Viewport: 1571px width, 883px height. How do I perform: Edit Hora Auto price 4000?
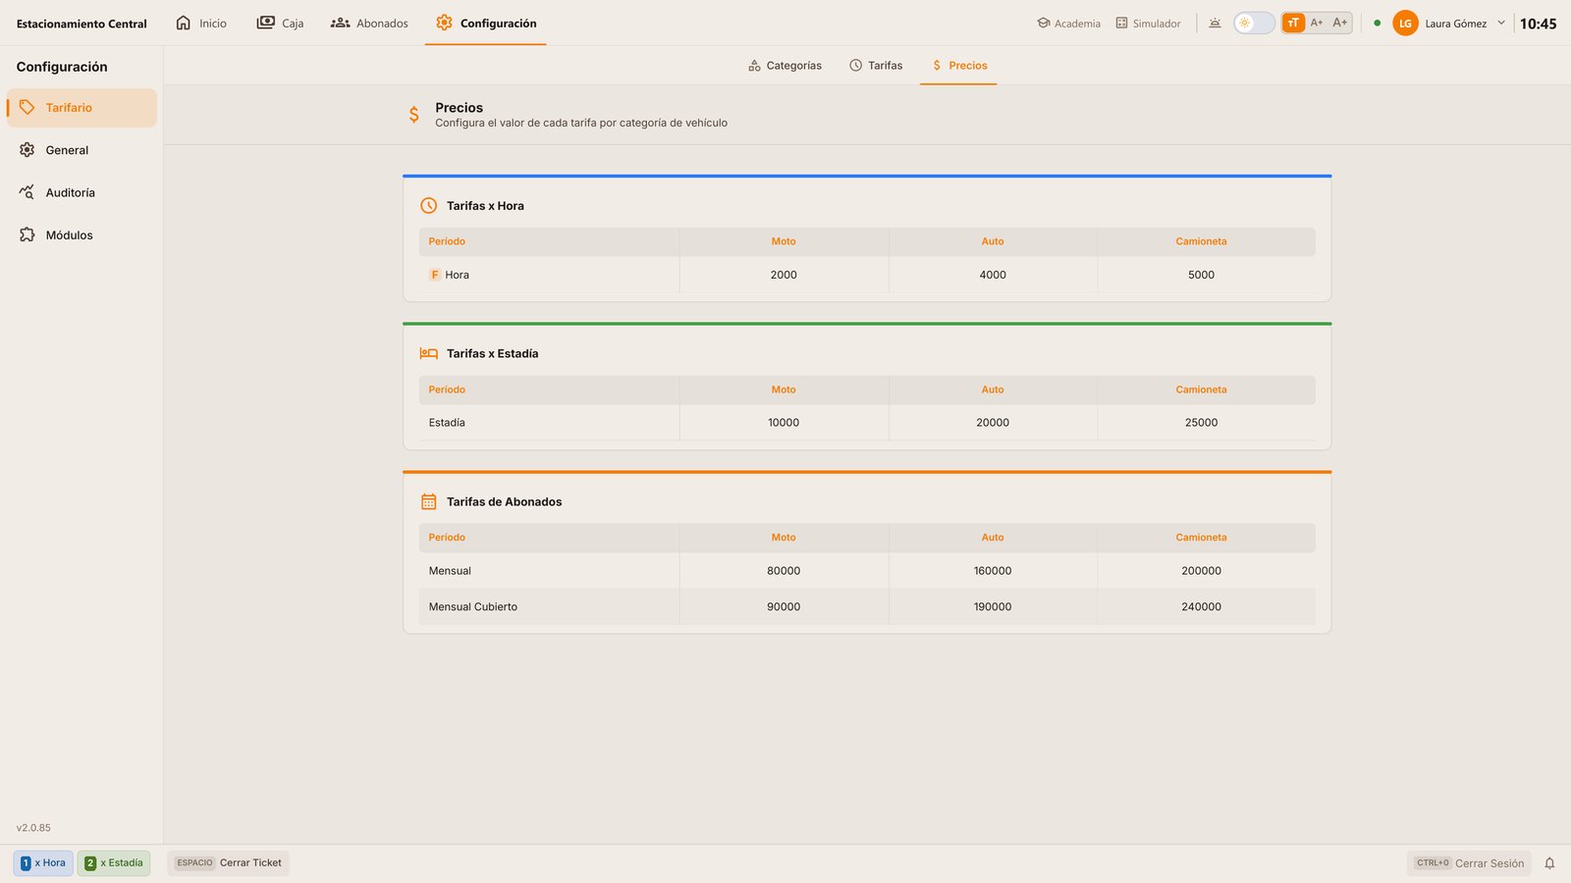[993, 275]
